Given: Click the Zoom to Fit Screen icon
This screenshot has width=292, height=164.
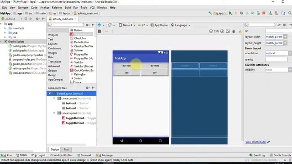Looking at the screenshot, I should [228, 31].
